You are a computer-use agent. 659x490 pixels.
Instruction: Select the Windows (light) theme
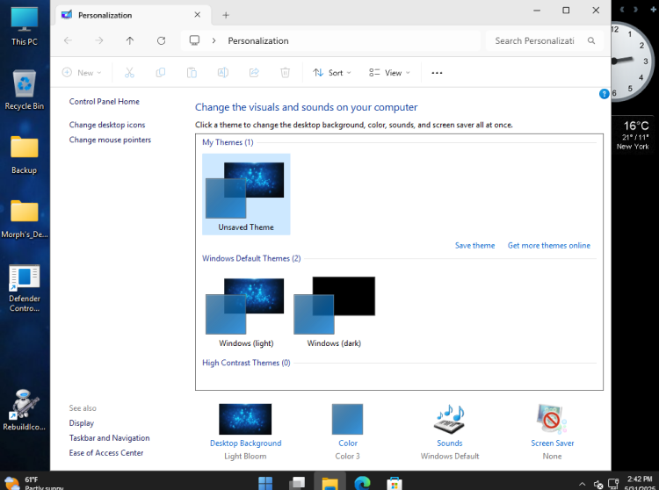click(246, 312)
